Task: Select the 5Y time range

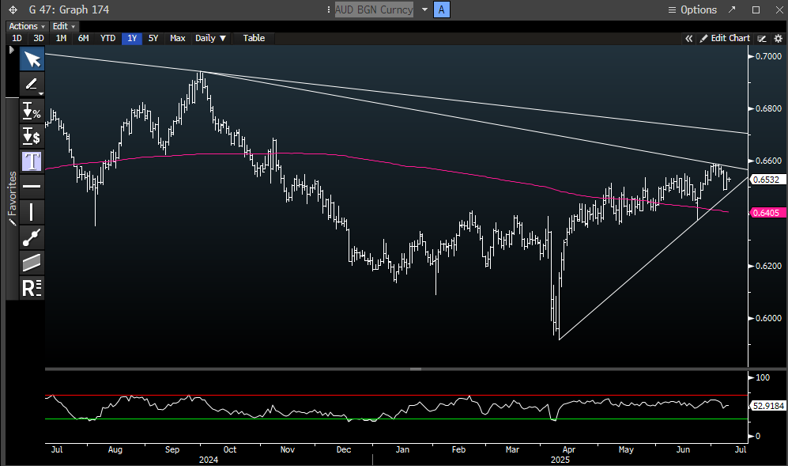Action: [x=153, y=38]
